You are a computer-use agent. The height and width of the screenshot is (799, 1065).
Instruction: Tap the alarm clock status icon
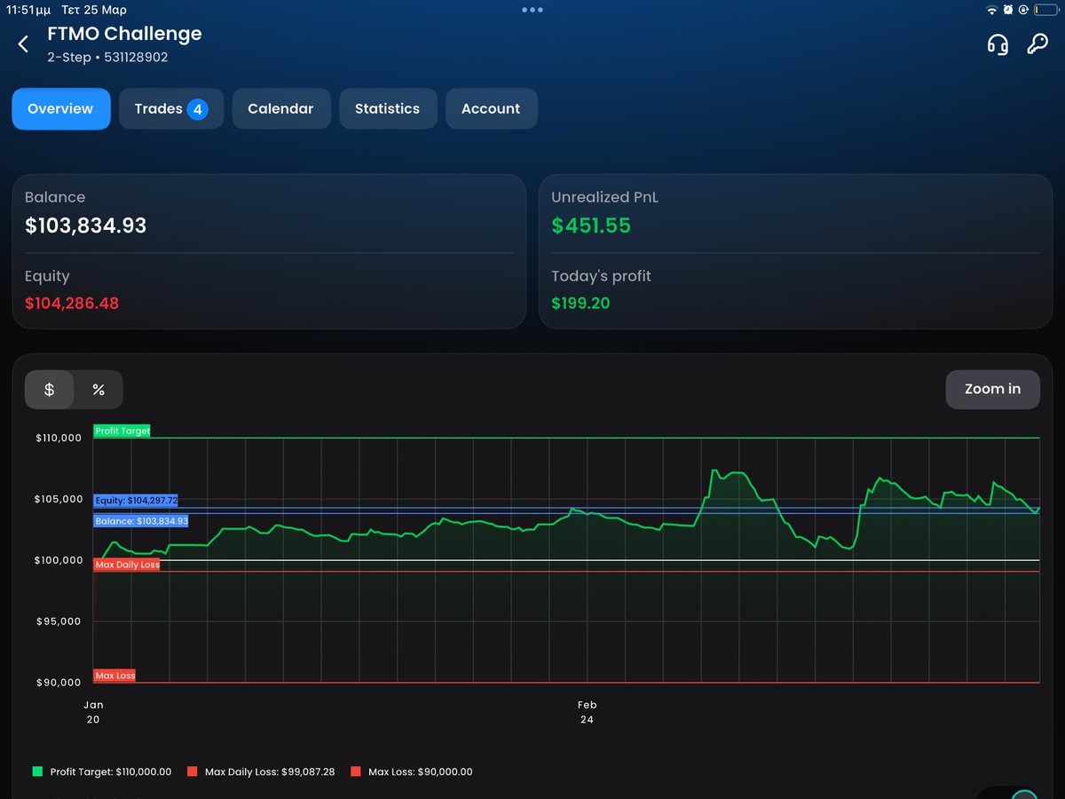[1008, 10]
